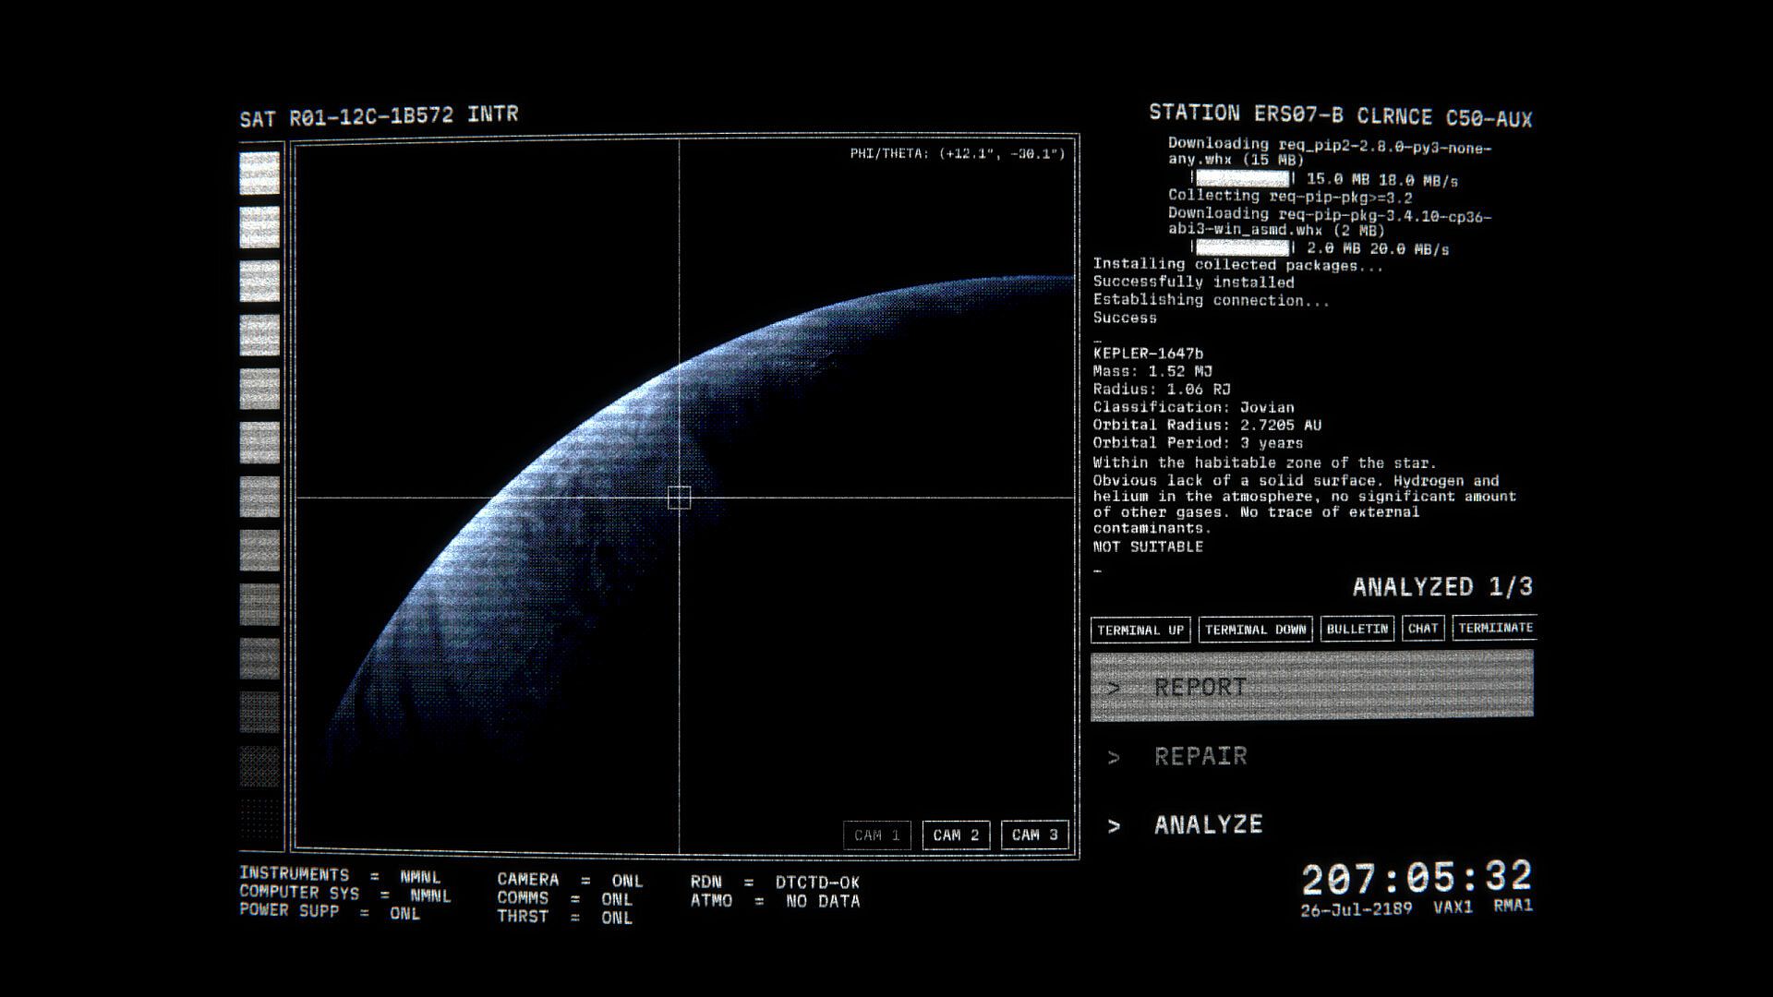The width and height of the screenshot is (1773, 997).
Task: Choose the ANALYZE command
Action: [x=1208, y=824]
